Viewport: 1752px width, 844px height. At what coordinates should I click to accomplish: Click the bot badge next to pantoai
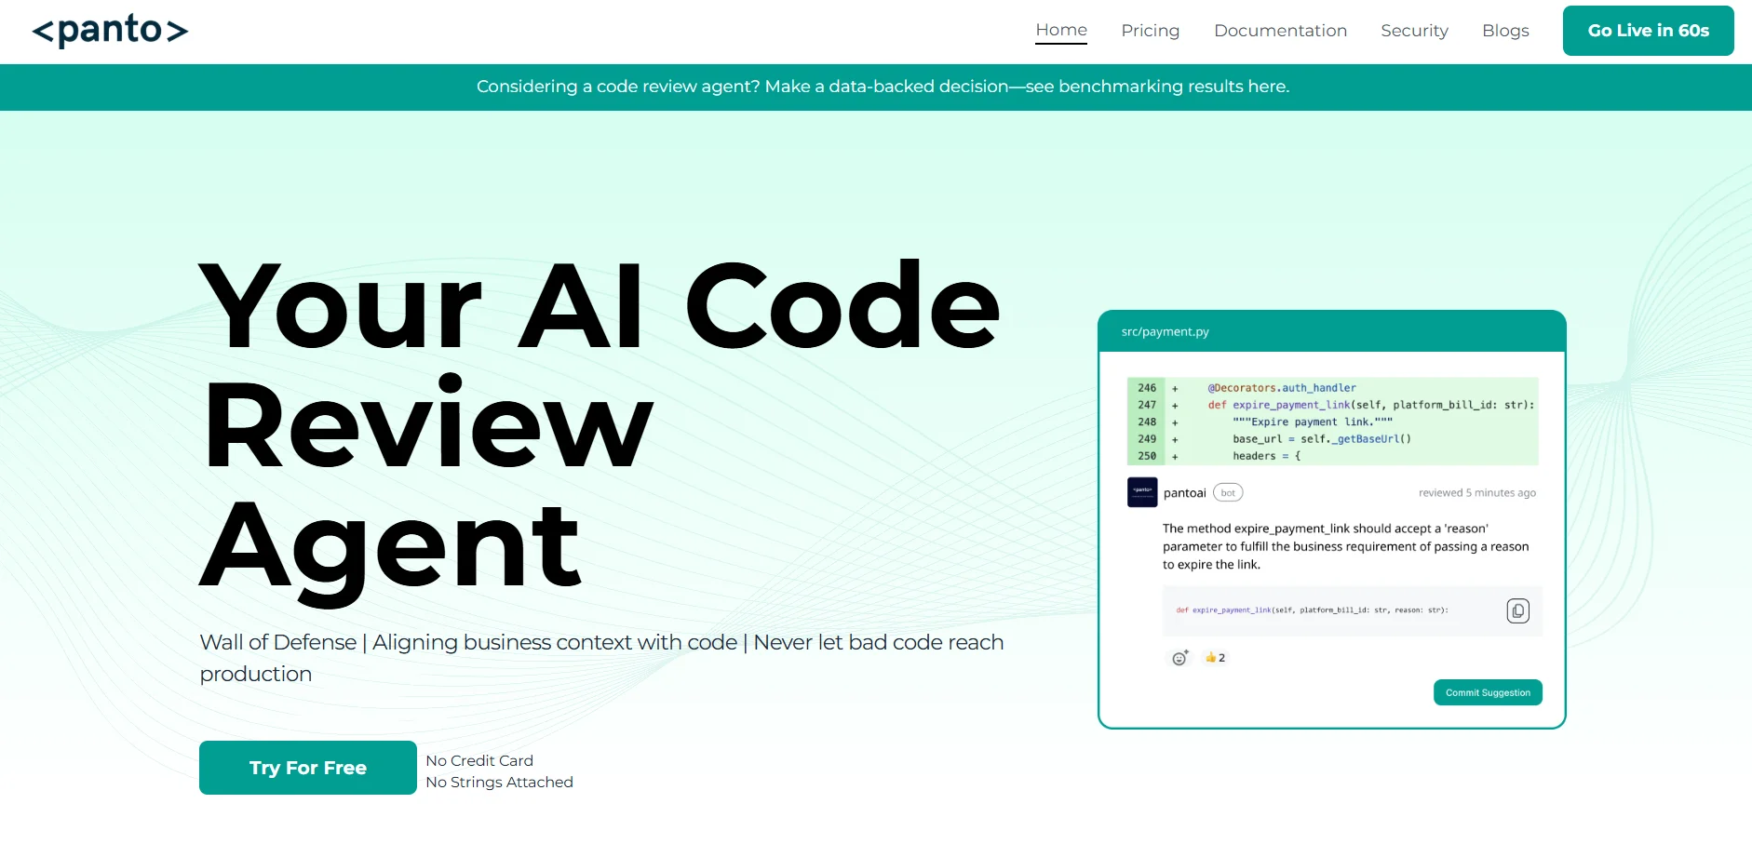1228,493
